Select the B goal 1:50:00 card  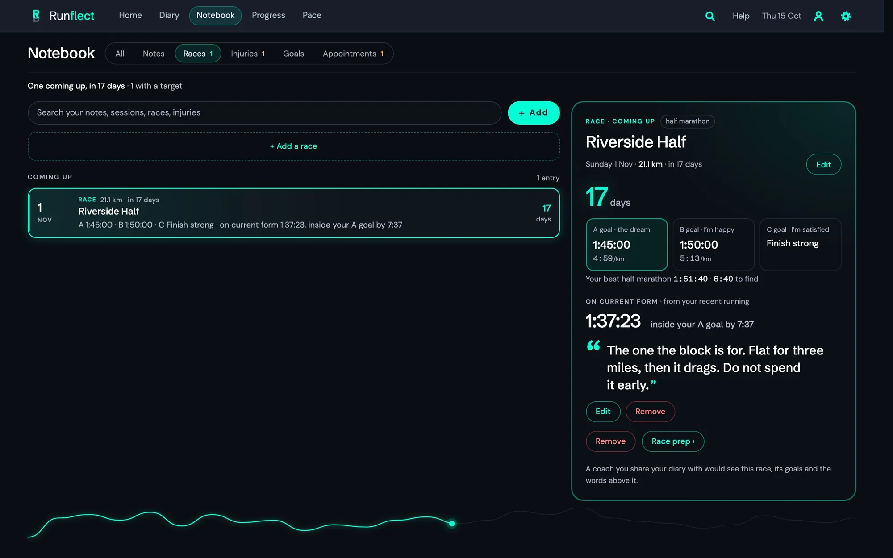coord(713,244)
